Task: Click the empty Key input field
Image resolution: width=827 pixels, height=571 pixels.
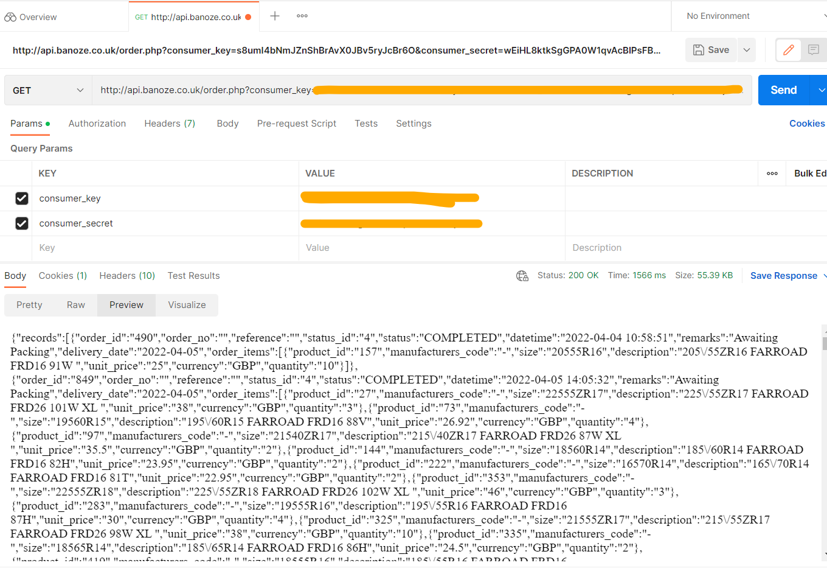Action: coord(165,248)
